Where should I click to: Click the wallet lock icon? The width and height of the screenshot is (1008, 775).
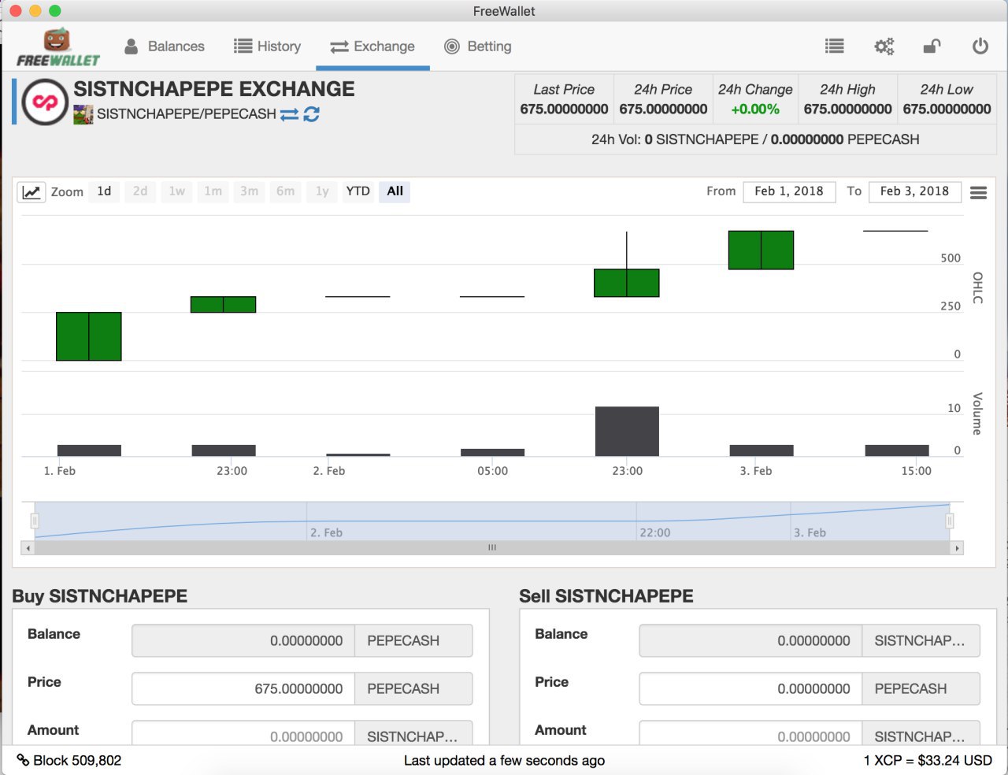pos(932,46)
